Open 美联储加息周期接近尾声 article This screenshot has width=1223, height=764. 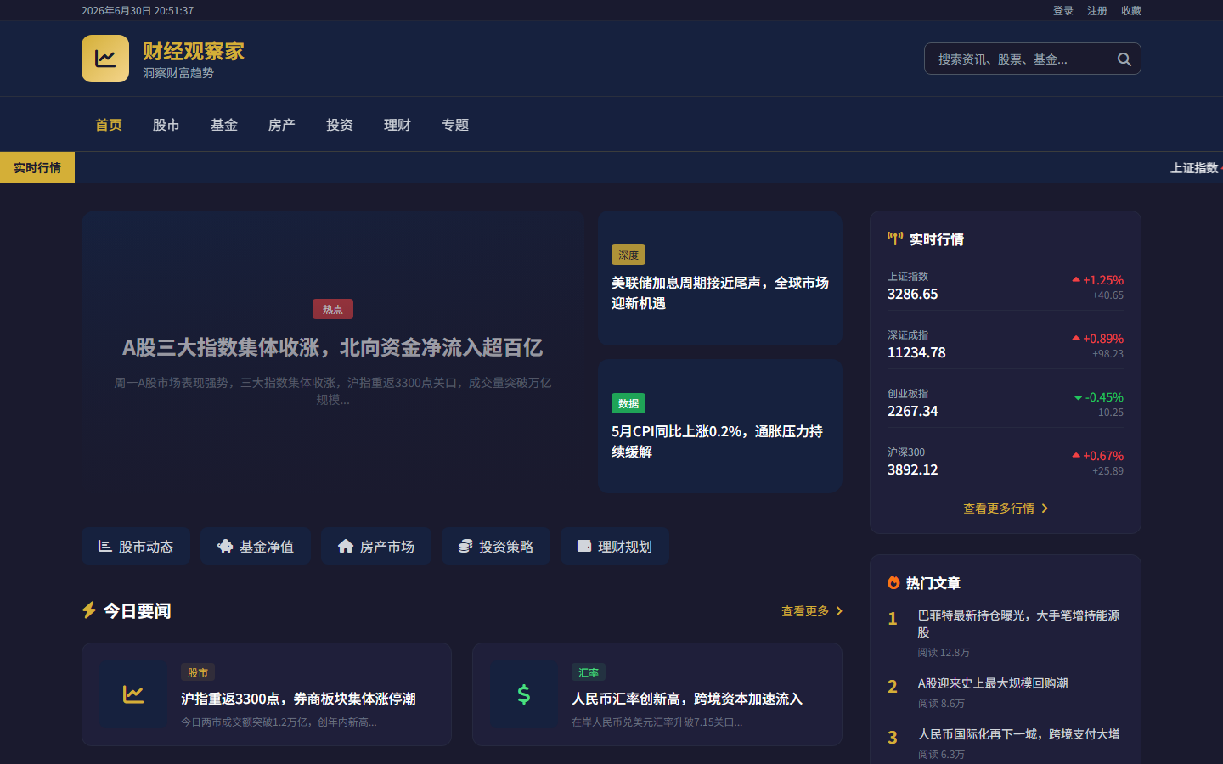tap(720, 278)
